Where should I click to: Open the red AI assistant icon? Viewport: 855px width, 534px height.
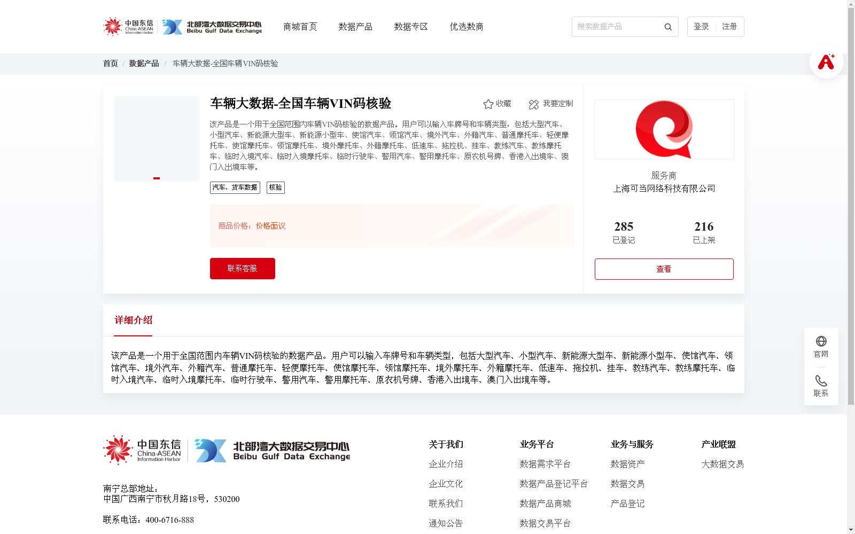point(826,61)
